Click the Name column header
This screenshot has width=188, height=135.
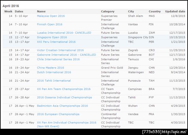pos(41,12)
